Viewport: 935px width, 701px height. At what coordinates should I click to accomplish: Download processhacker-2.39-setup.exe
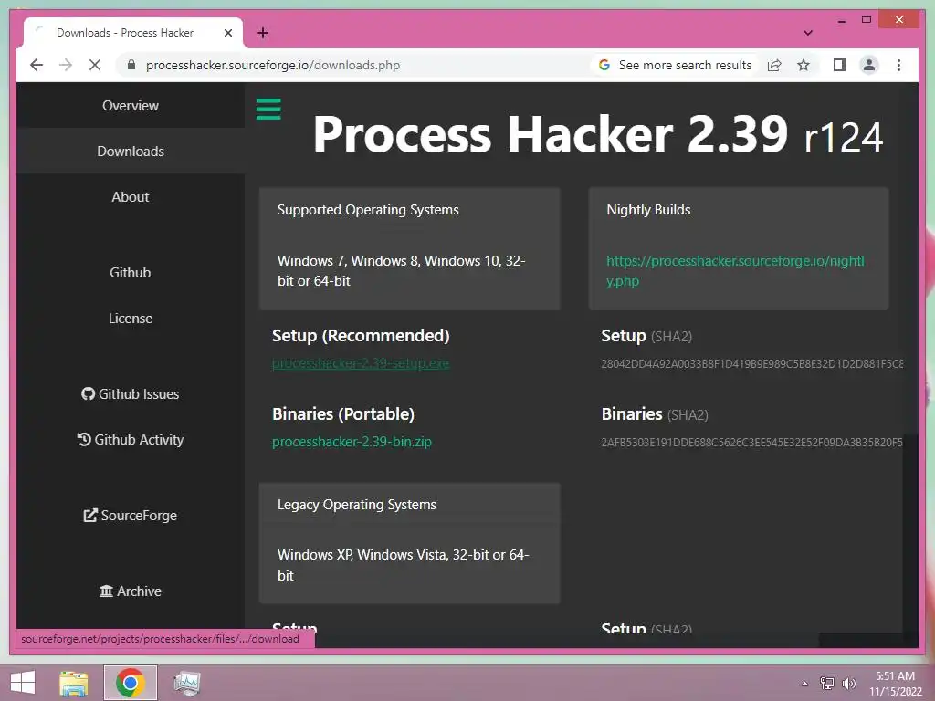[360, 363]
